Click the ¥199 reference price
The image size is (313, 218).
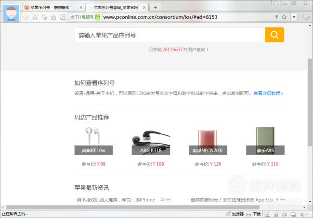pos(158,164)
